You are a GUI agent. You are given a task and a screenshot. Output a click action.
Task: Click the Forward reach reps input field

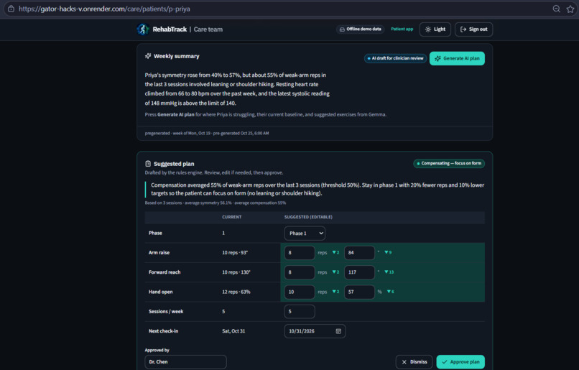tap(300, 272)
